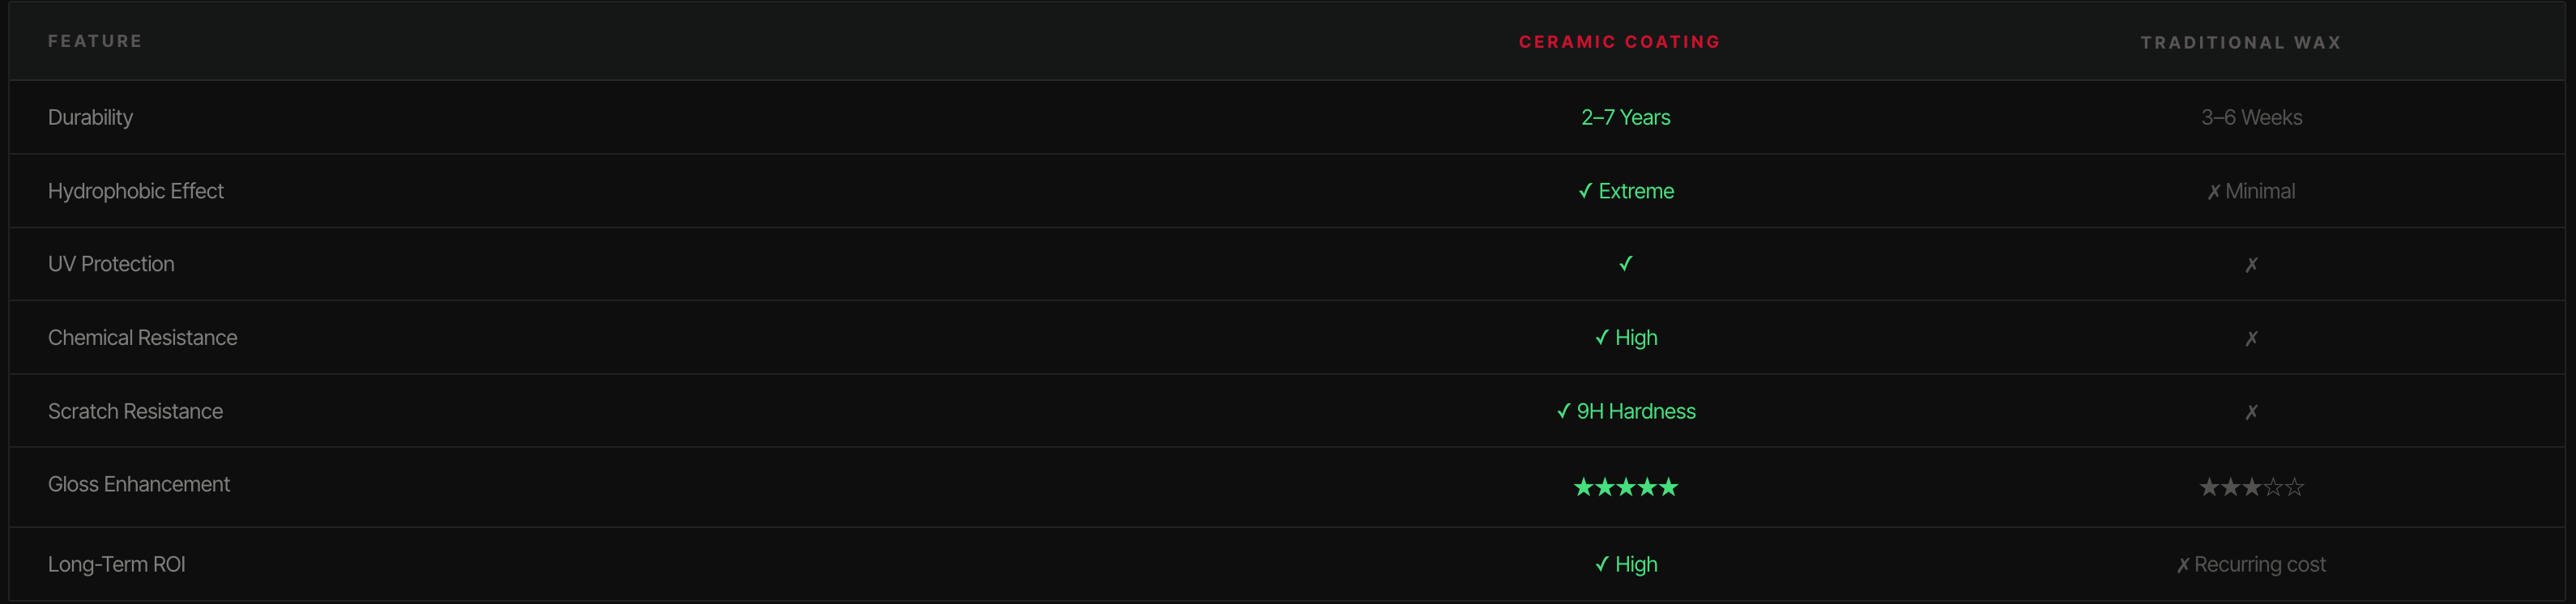Click the X mark in UV Protection row
The height and width of the screenshot is (604, 2576).
click(x=2251, y=265)
